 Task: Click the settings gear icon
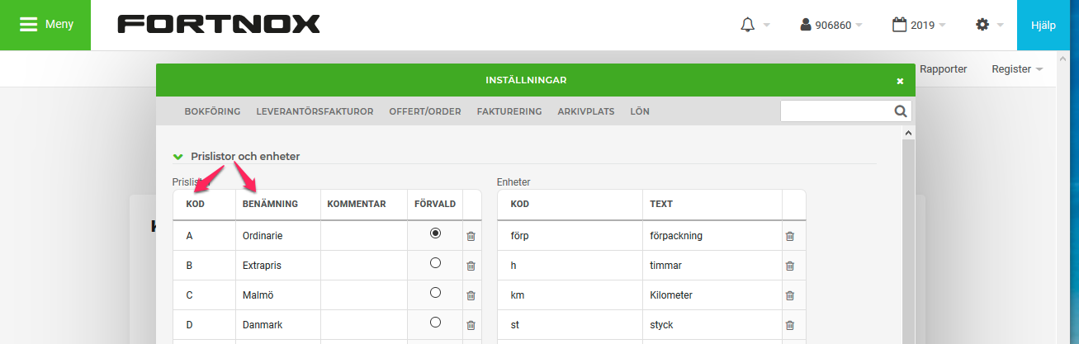click(x=982, y=25)
